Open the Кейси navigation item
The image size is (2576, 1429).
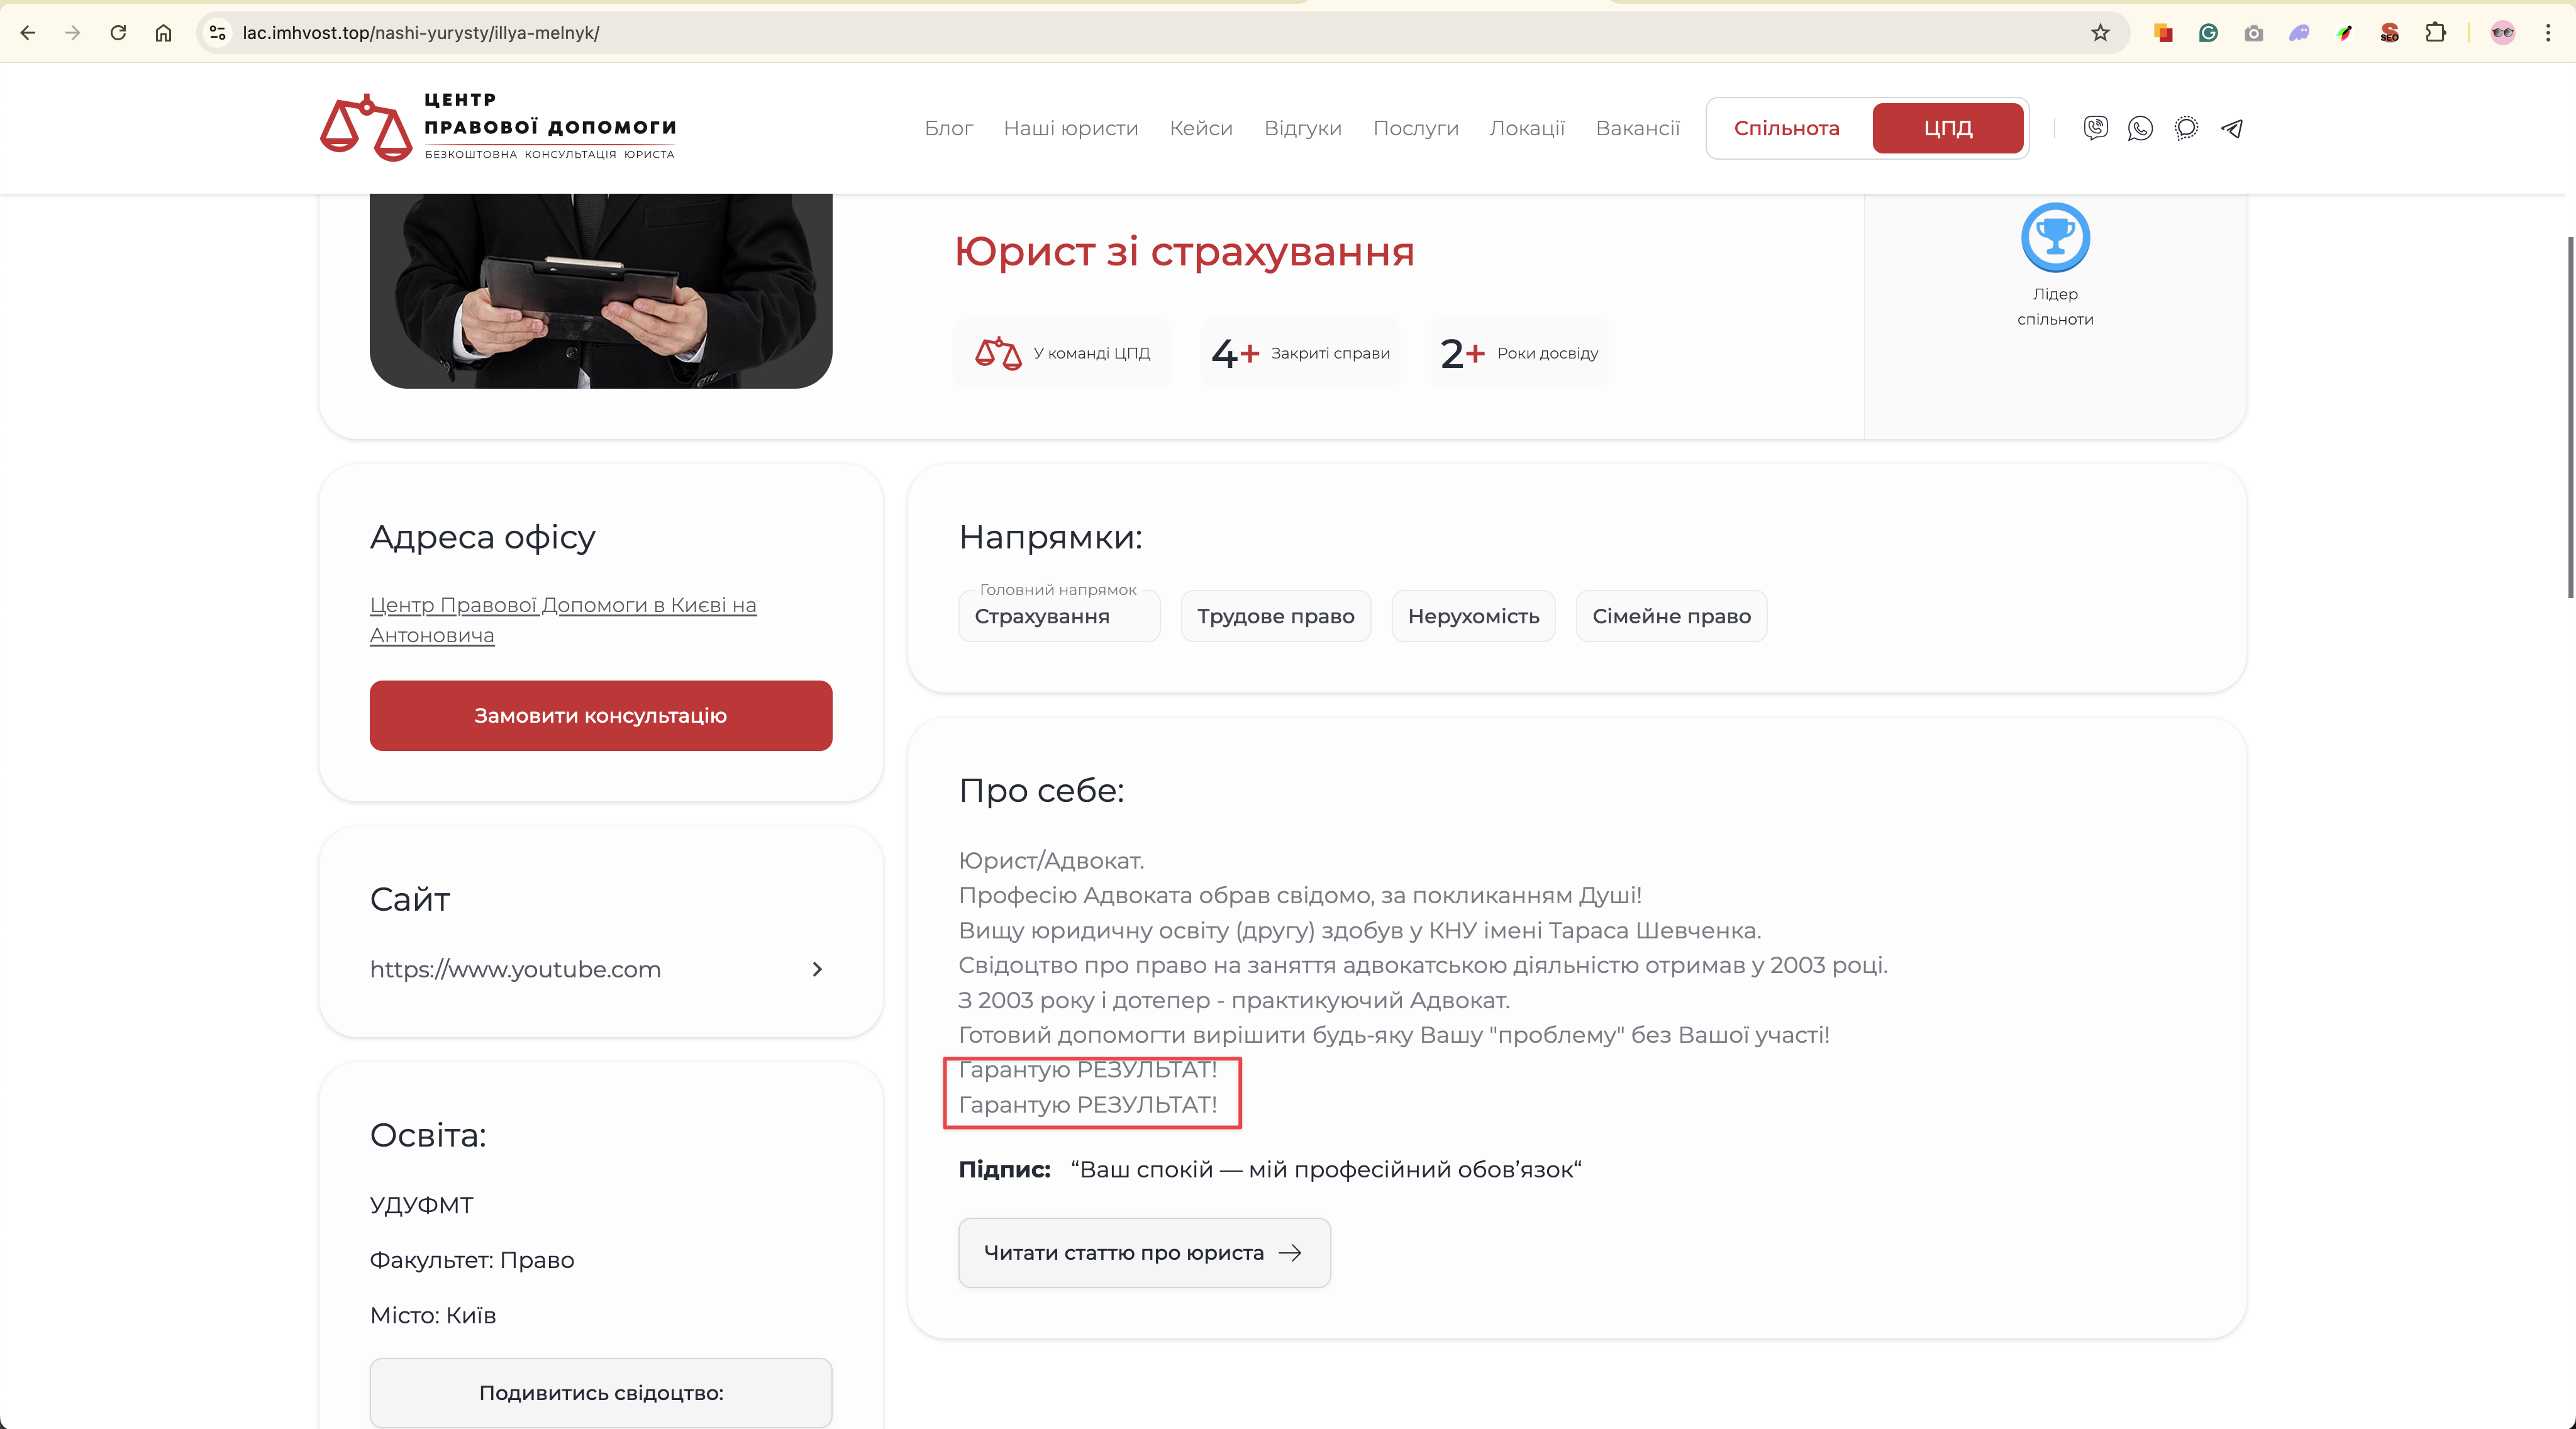click(1200, 128)
